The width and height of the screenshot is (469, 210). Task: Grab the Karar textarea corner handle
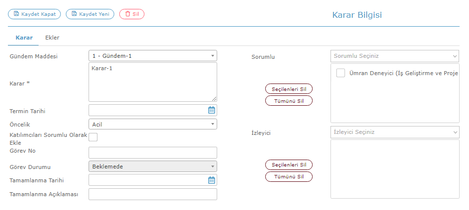[214, 99]
